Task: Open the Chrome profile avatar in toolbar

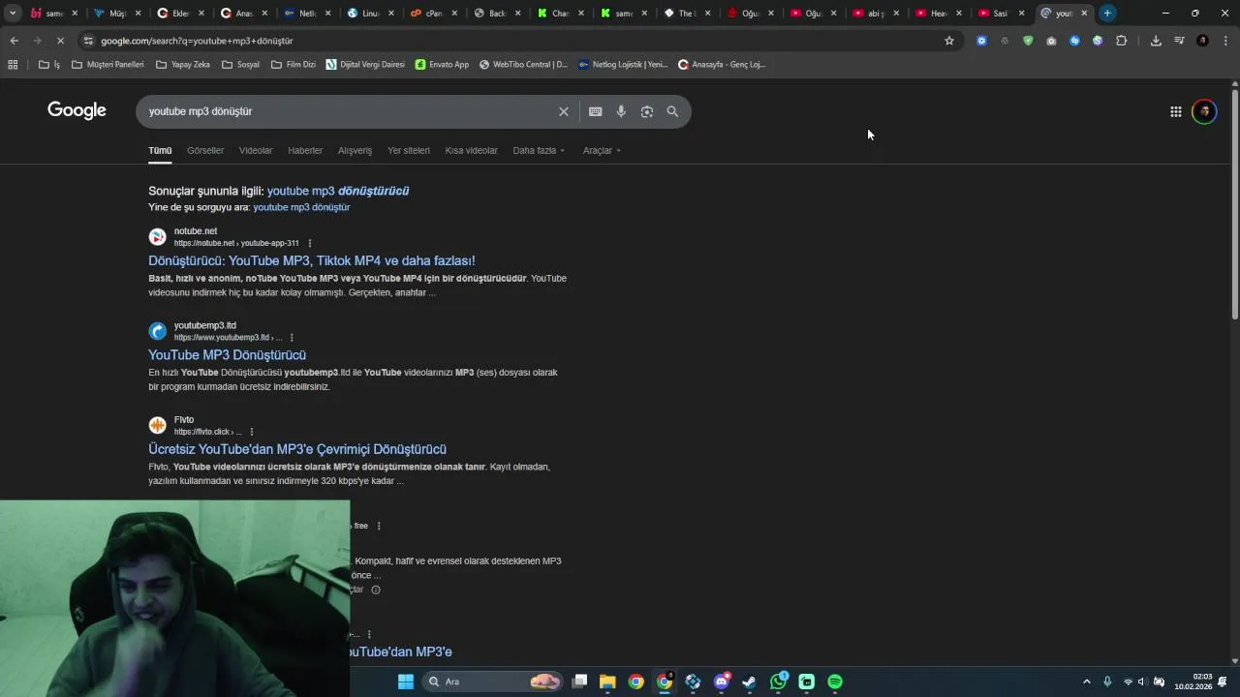Action: pos(1202,41)
